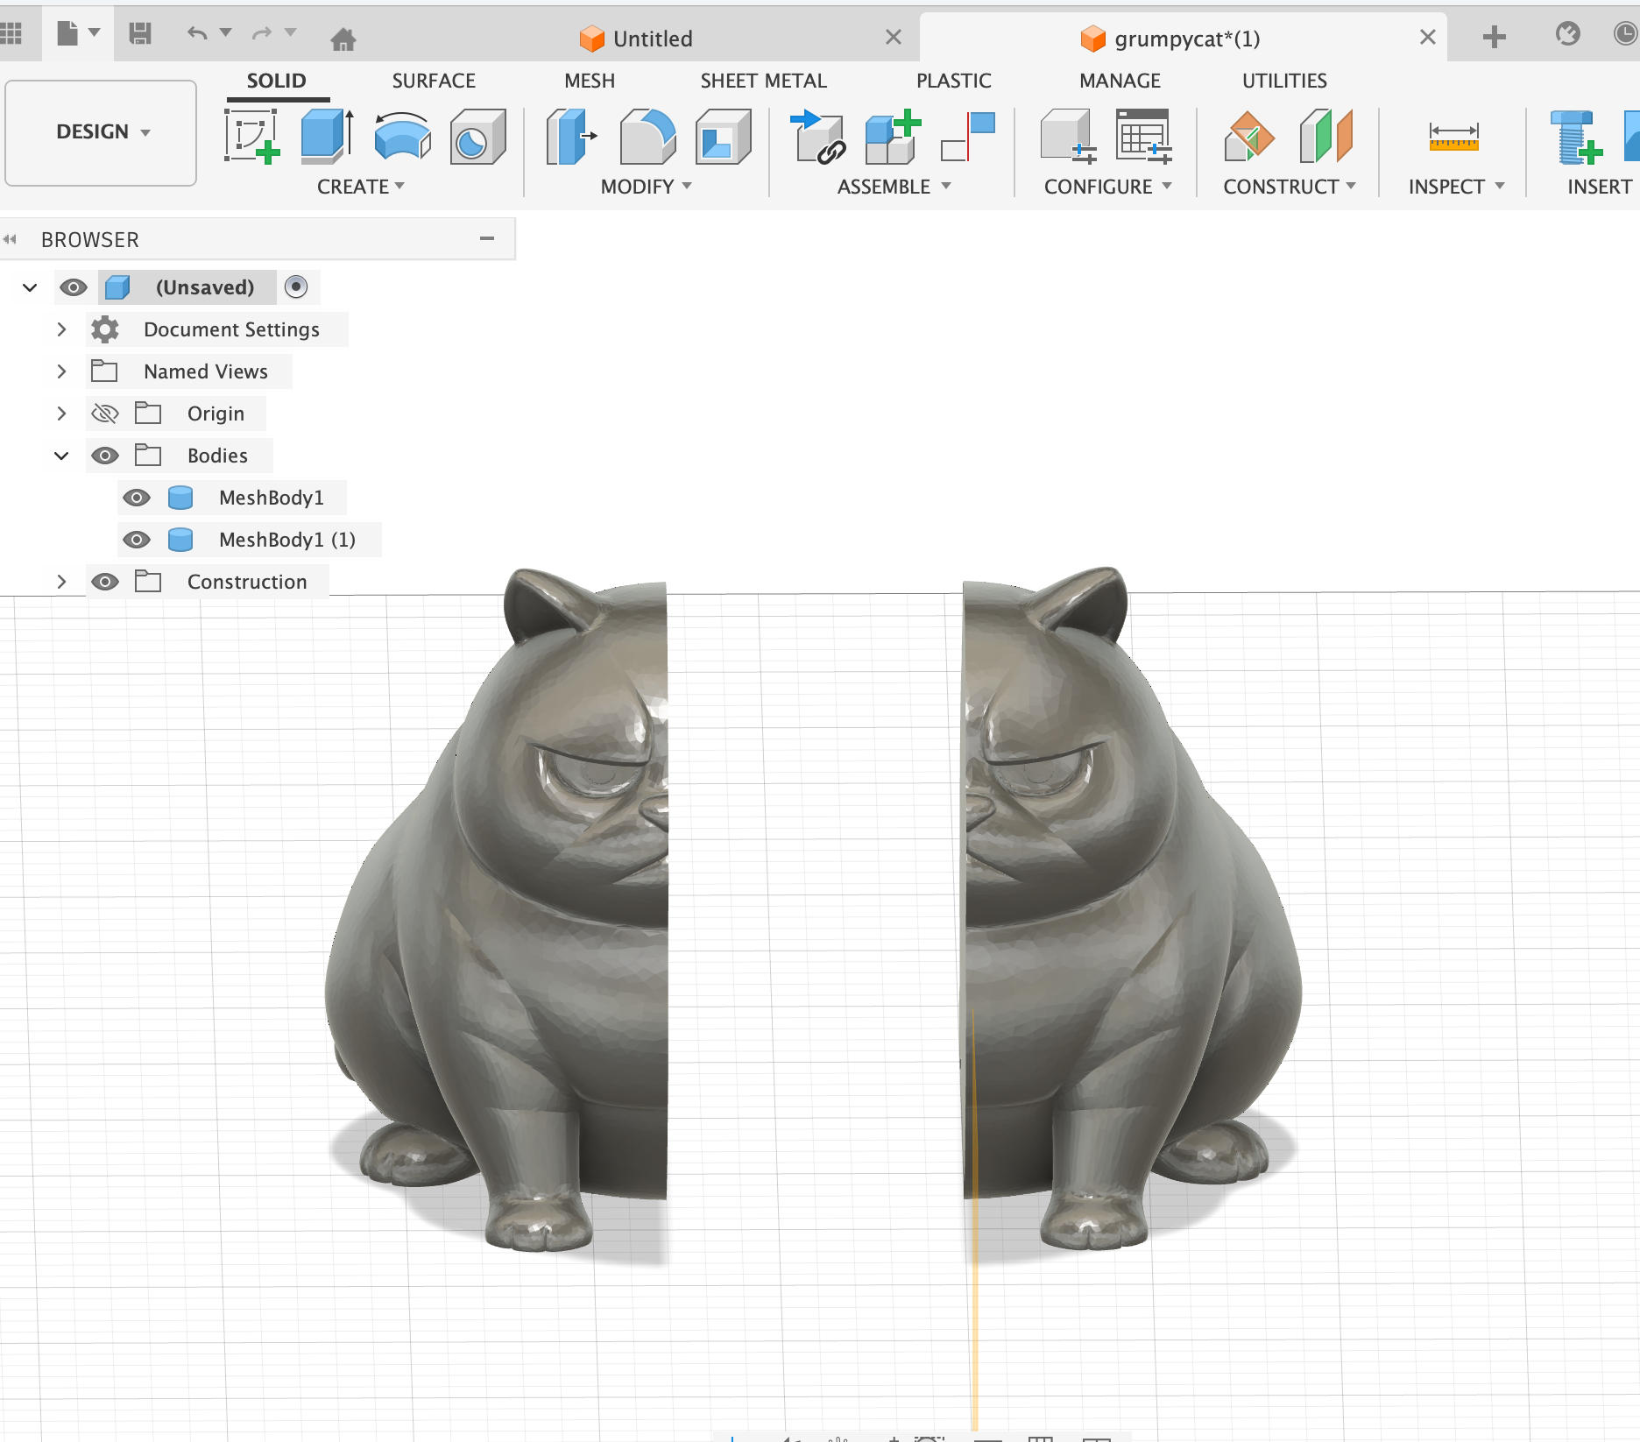Image resolution: width=1640 pixels, height=1442 pixels.
Task: Open the MODIFY menu
Action: (646, 187)
